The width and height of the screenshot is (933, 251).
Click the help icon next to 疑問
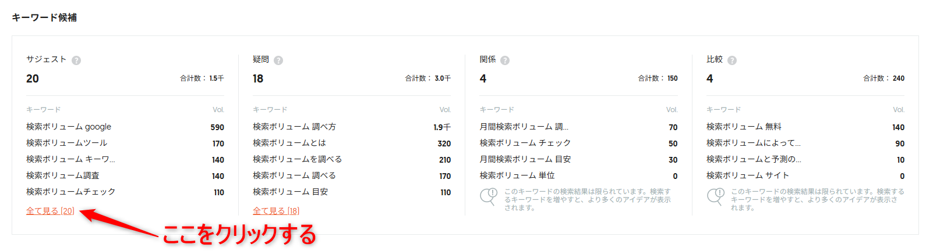click(x=278, y=60)
